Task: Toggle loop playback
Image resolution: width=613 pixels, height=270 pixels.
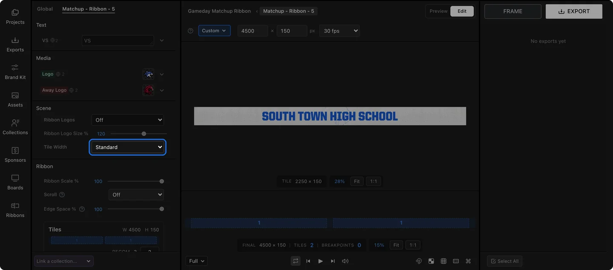Action: 295,261
